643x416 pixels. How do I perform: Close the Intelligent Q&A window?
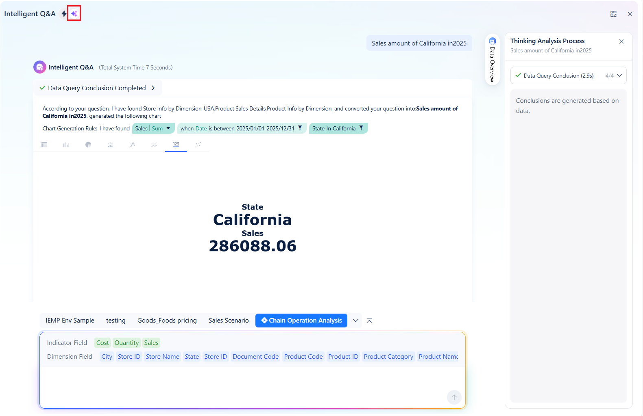tap(630, 14)
